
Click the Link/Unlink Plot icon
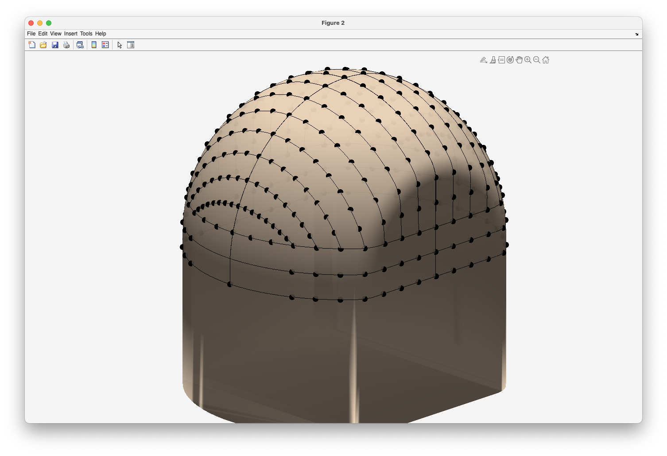tap(80, 45)
